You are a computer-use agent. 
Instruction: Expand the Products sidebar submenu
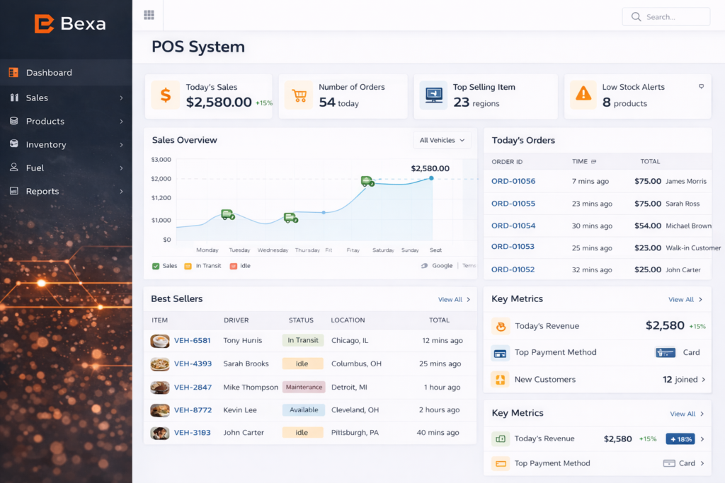121,122
